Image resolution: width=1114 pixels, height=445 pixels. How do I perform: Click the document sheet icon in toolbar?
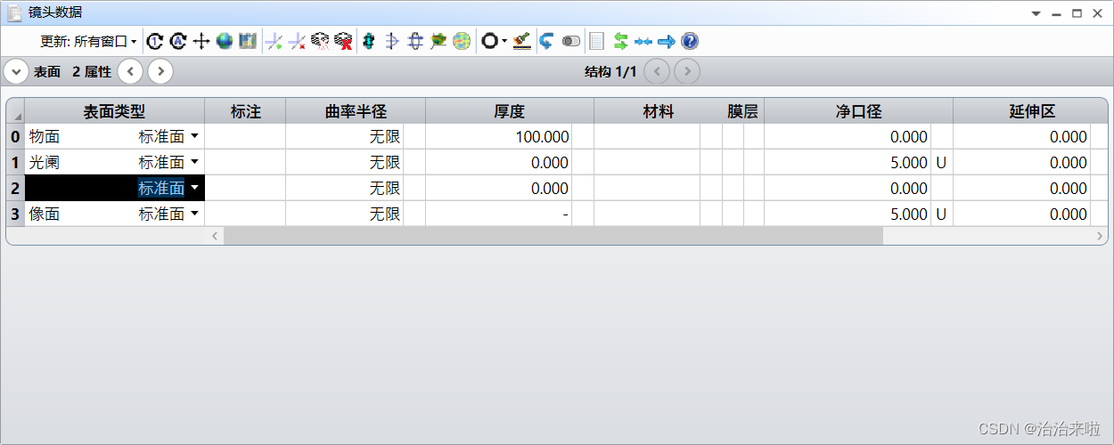pos(597,41)
